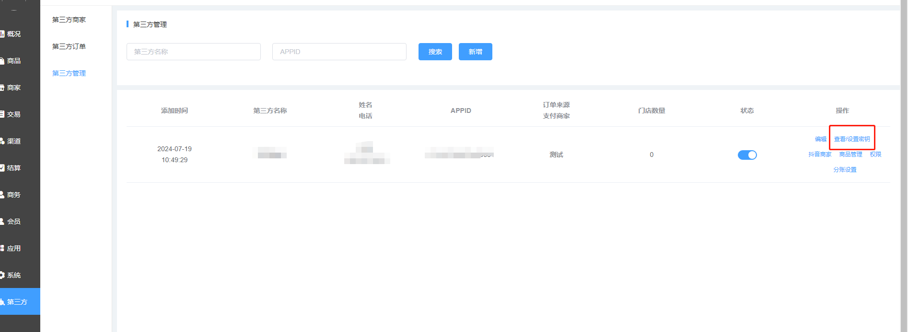Focus the 第三方名称 input field
The width and height of the screenshot is (908, 332).
[x=194, y=52]
